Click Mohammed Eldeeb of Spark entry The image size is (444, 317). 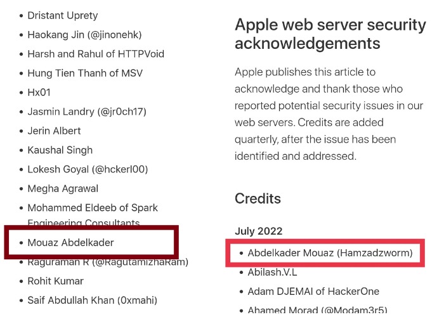pos(93,208)
